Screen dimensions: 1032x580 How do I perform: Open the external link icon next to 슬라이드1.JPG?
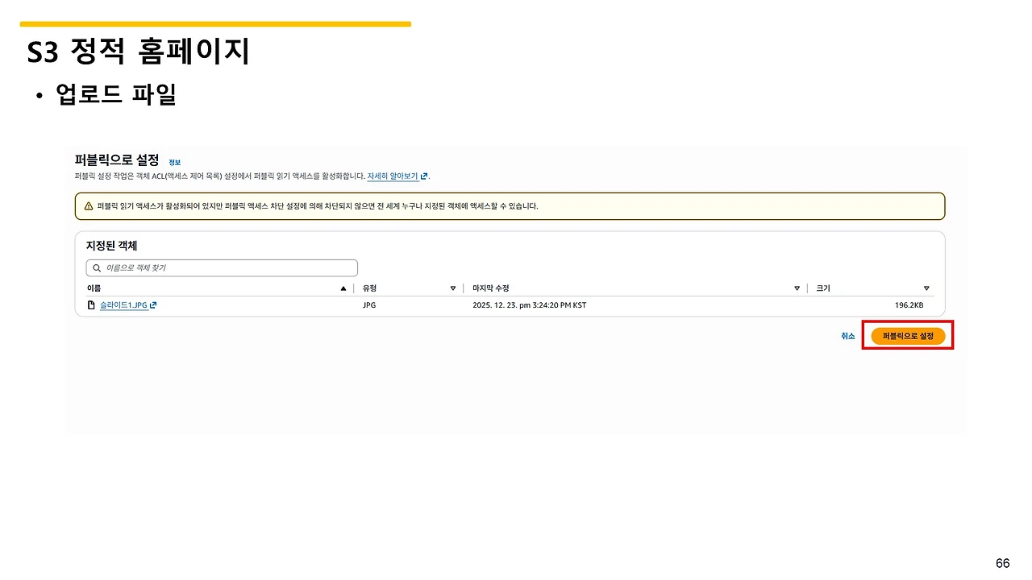tap(152, 304)
